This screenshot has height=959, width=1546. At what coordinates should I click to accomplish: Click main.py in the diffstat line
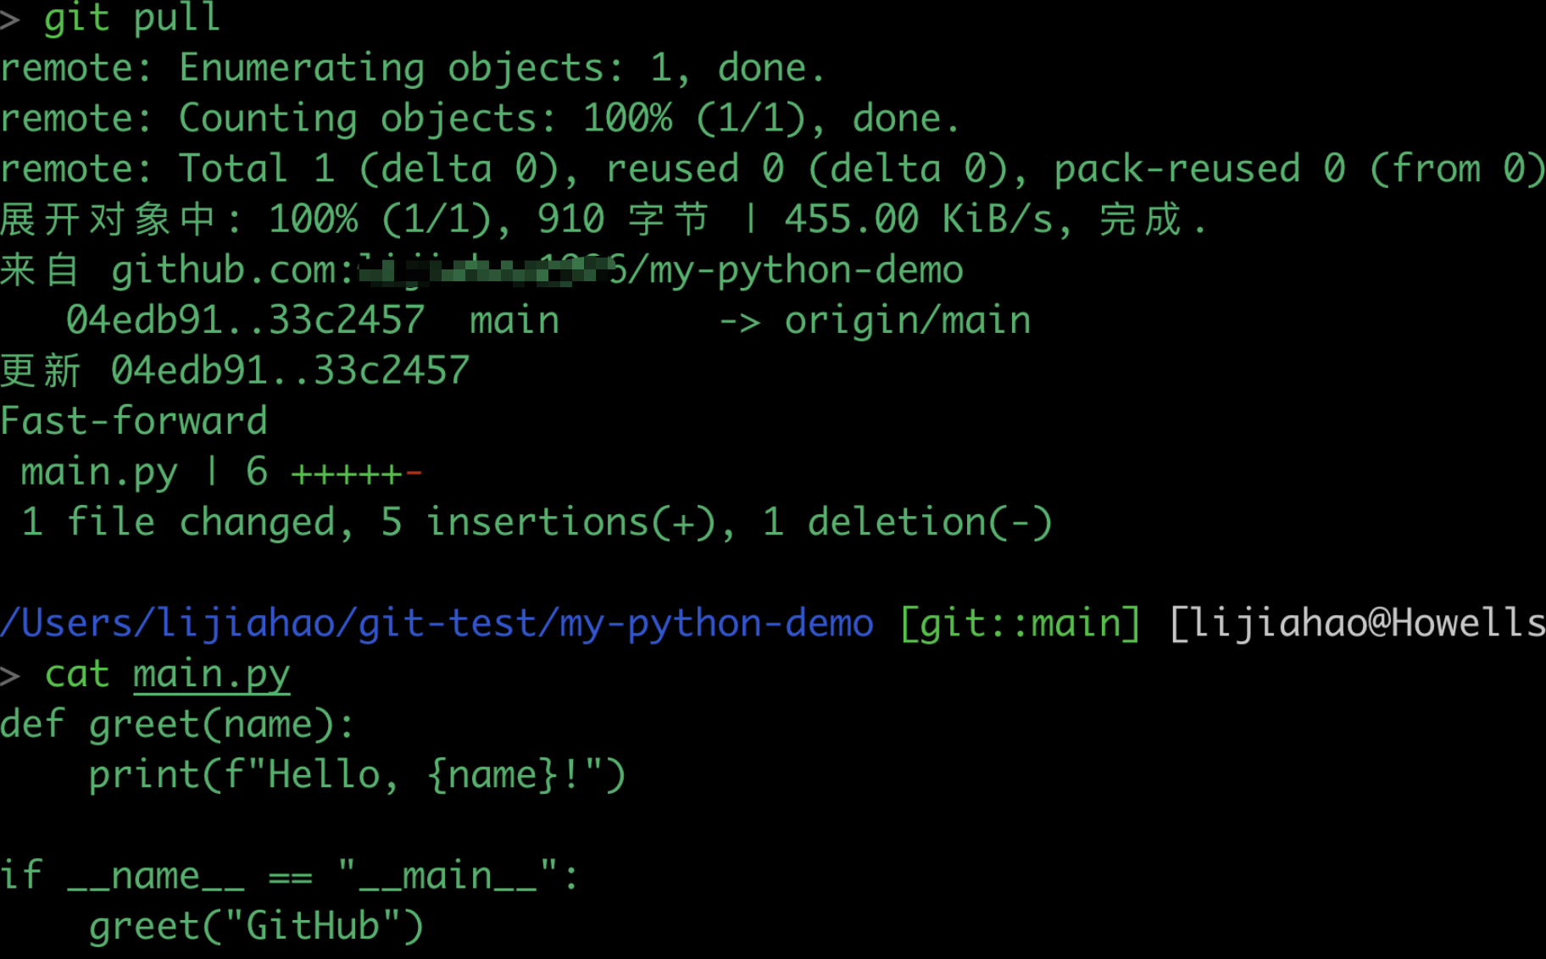pos(99,472)
